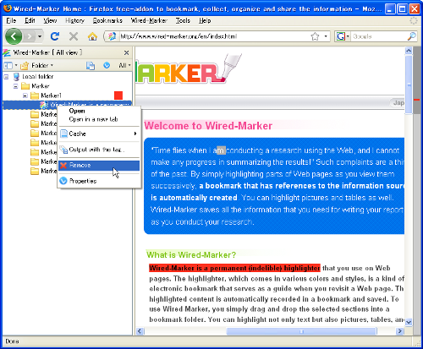
Task: Open the Cache submenu
Action: point(99,134)
